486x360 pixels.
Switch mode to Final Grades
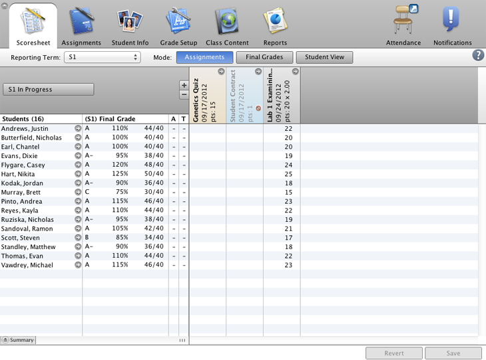coord(264,58)
